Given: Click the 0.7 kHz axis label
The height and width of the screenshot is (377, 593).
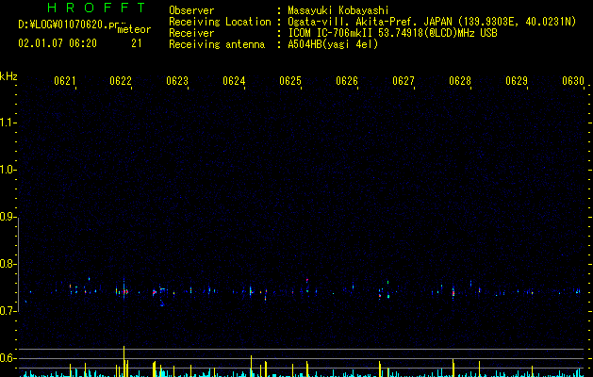Looking at the screenshot, I should pyautogui.click(x=8, y=311).
